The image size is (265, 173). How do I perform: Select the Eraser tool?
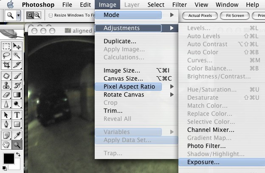point(6,95)
